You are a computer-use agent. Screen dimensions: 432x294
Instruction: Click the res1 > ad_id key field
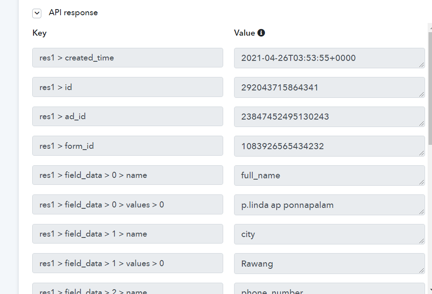[127, 116]
